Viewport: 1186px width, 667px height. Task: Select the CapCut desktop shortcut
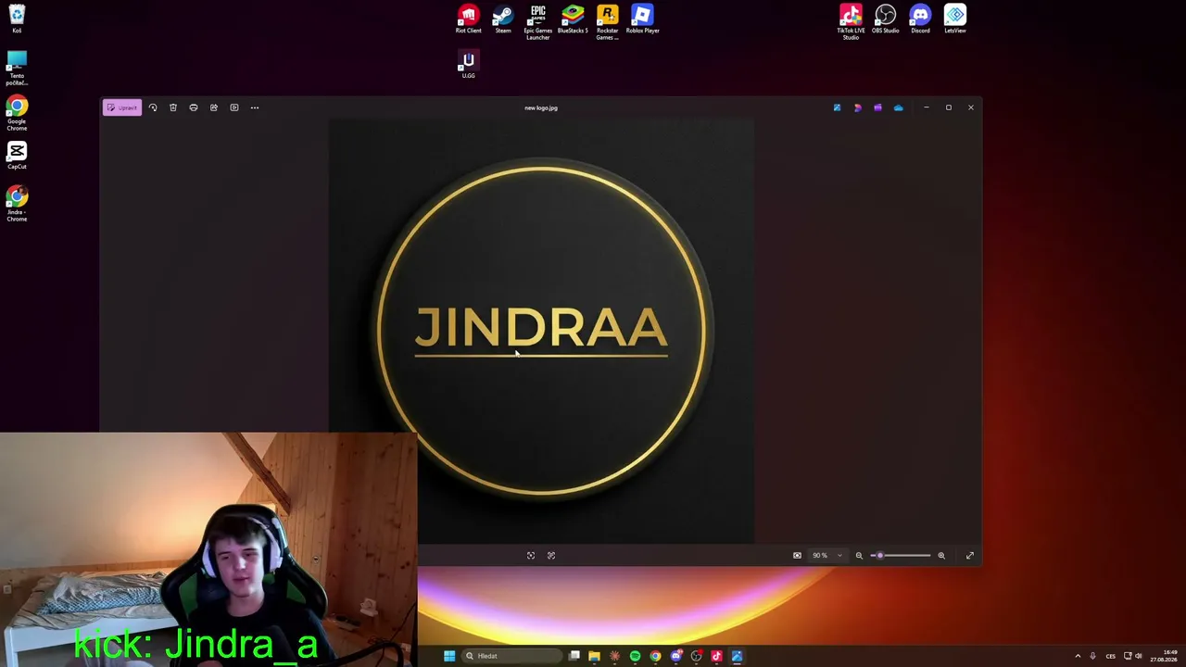click(x=17, y=156)
